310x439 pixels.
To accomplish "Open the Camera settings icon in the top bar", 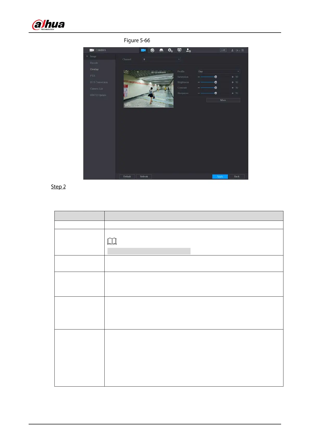I will tap(143, 50).
